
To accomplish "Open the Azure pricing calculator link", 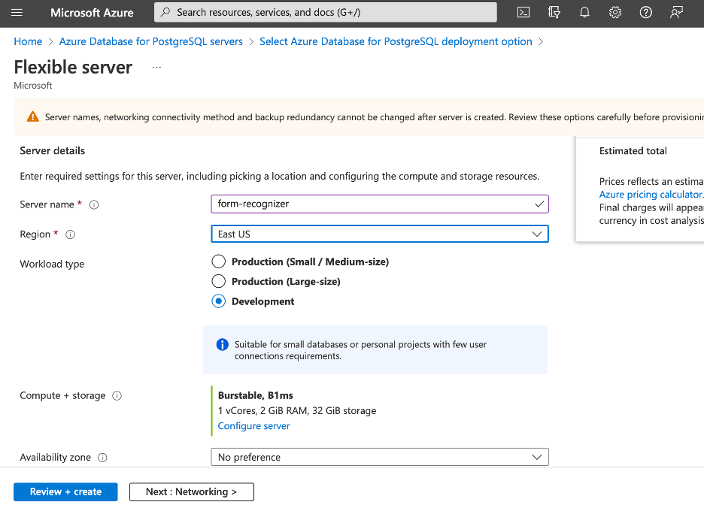I will pyautogui.click(x=651, y=195).
